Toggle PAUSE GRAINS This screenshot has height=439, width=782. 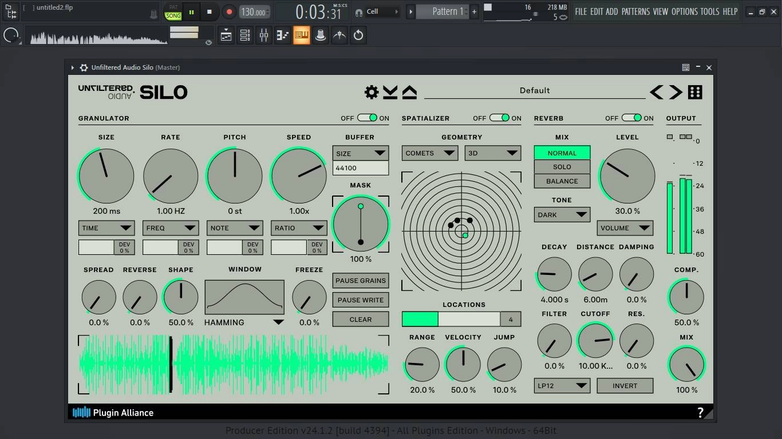tap(361, 281)
